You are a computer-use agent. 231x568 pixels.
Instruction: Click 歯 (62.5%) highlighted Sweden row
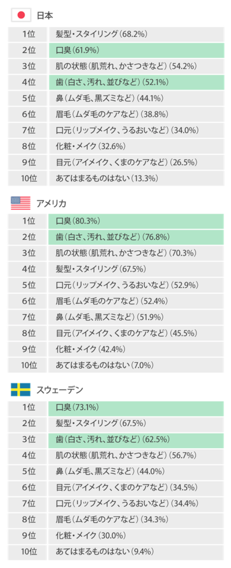[136, 440]
